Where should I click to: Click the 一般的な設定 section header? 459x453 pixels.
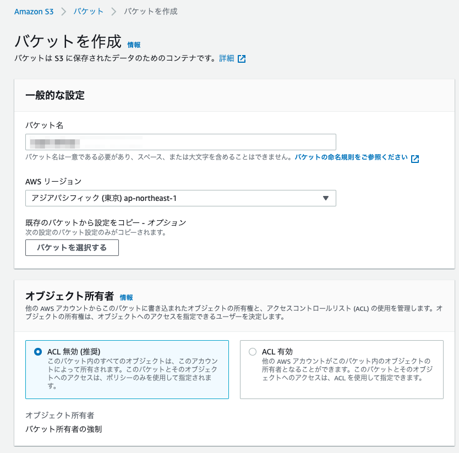pos(56,95)
